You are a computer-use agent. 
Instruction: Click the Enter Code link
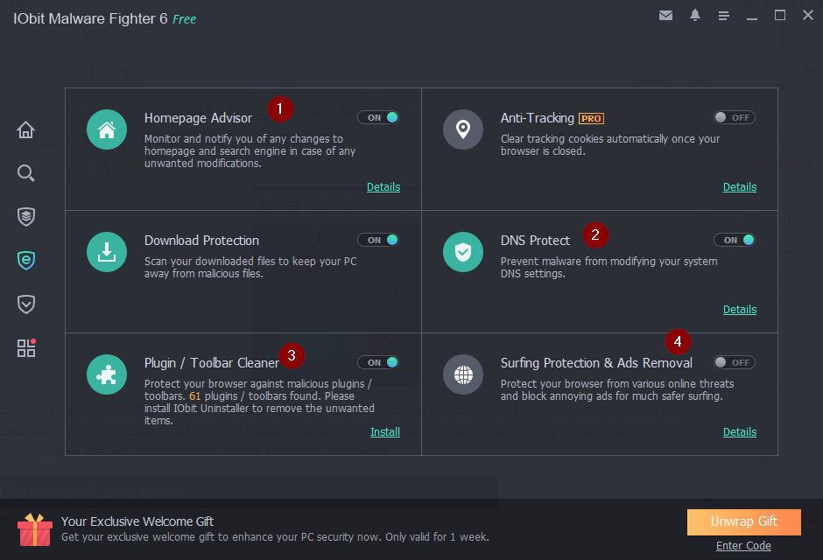(743, 546)
